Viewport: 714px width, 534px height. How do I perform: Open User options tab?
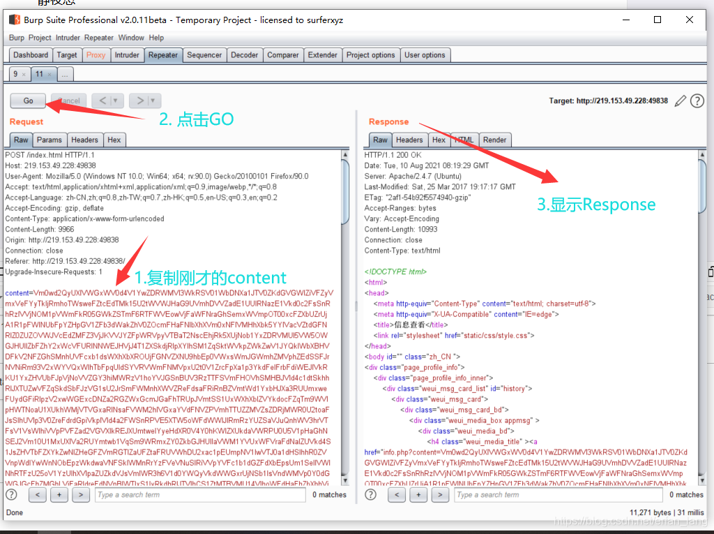tap(425, 55)
